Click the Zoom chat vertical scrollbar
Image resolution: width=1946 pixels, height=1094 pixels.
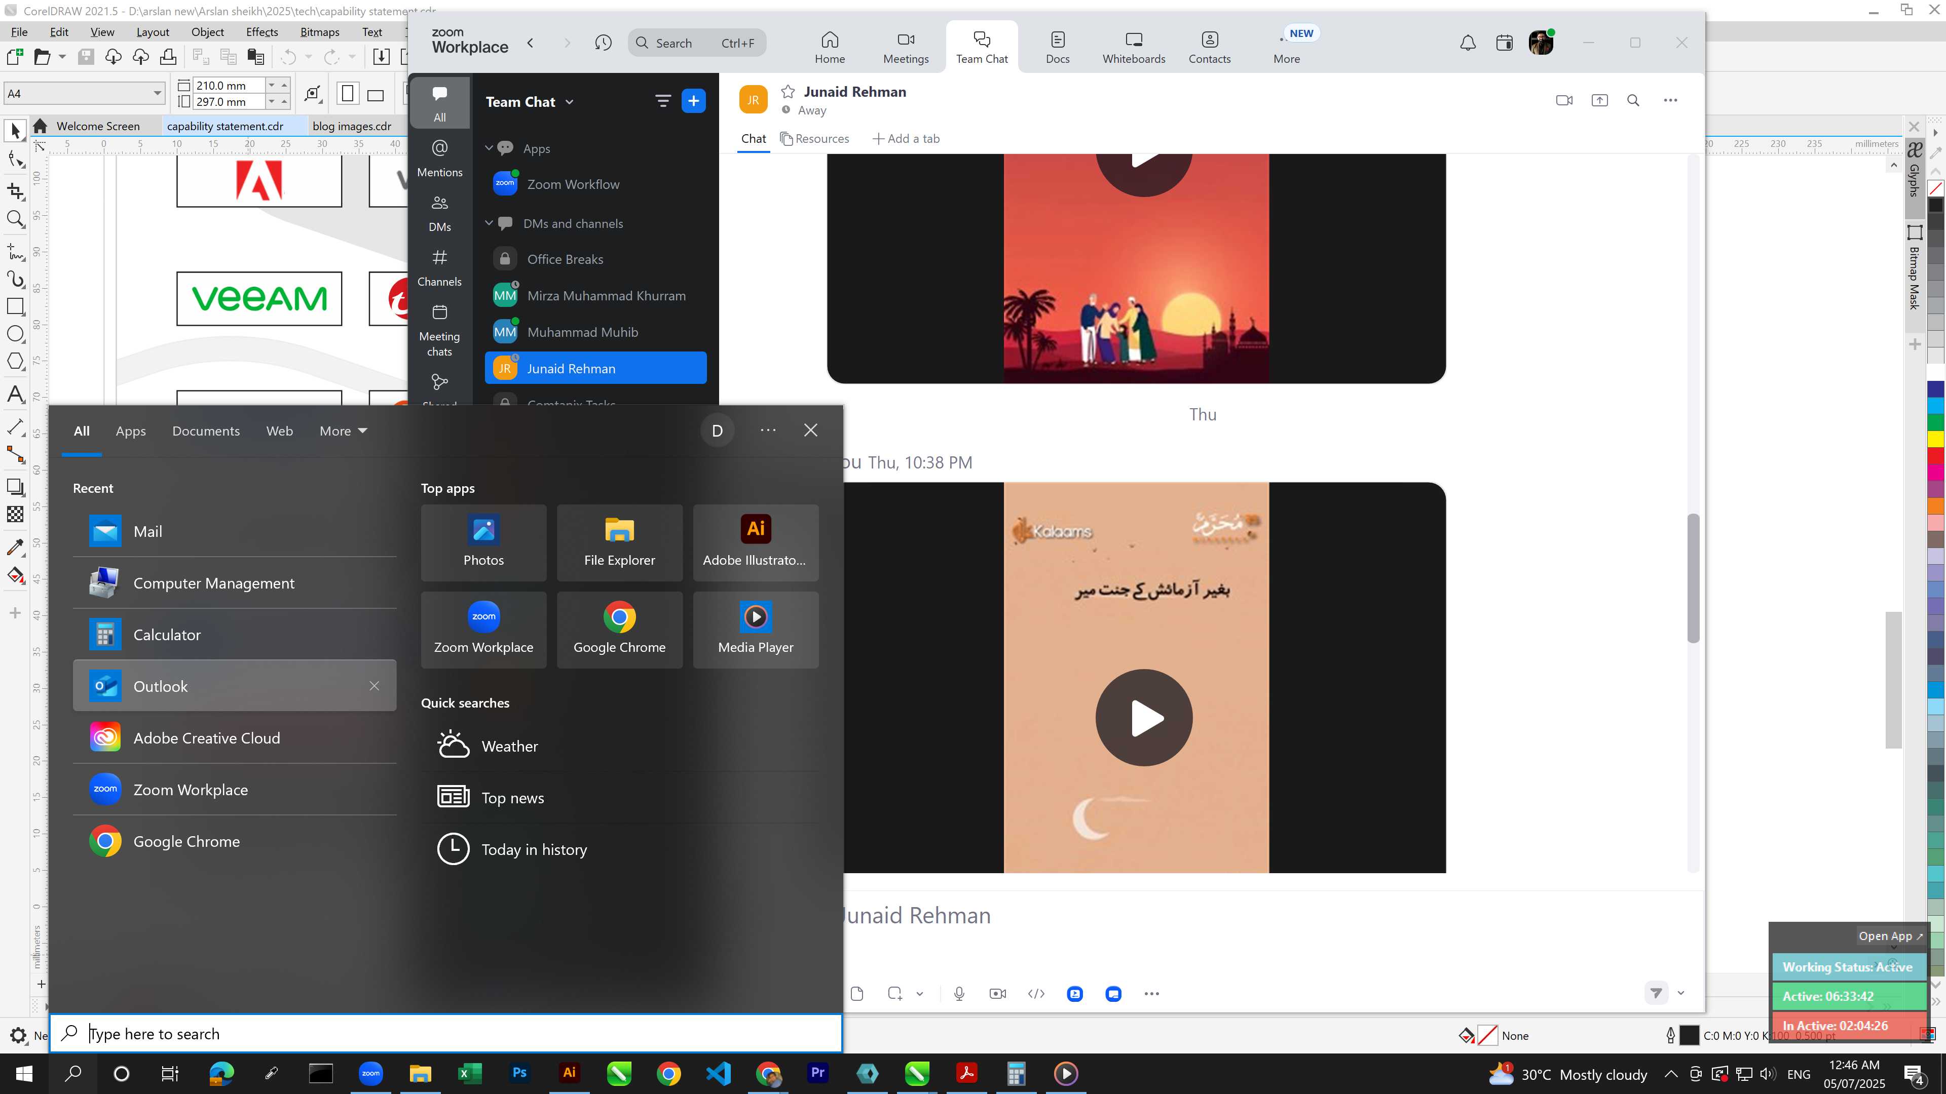tap(1693, 578)
